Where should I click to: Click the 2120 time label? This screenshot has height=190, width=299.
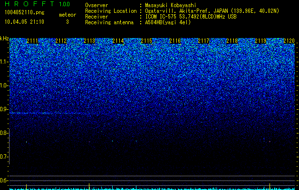289,41
